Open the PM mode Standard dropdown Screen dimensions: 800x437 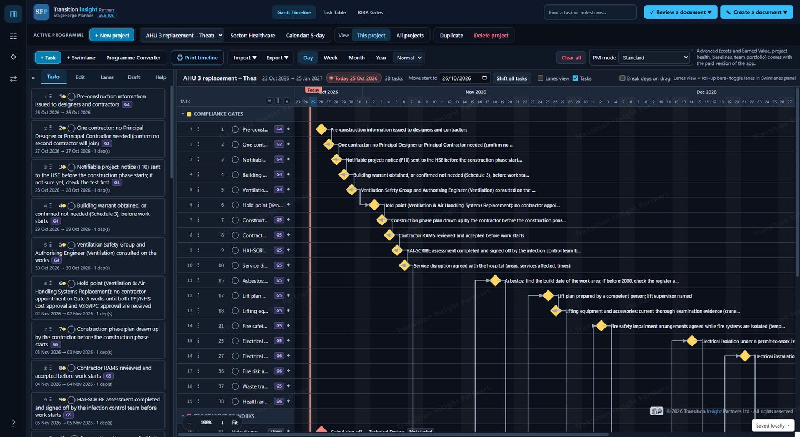[x=654, y=58]
